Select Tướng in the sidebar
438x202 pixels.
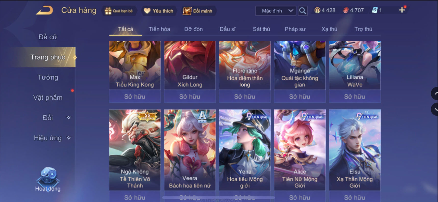[x=48, y=77]
